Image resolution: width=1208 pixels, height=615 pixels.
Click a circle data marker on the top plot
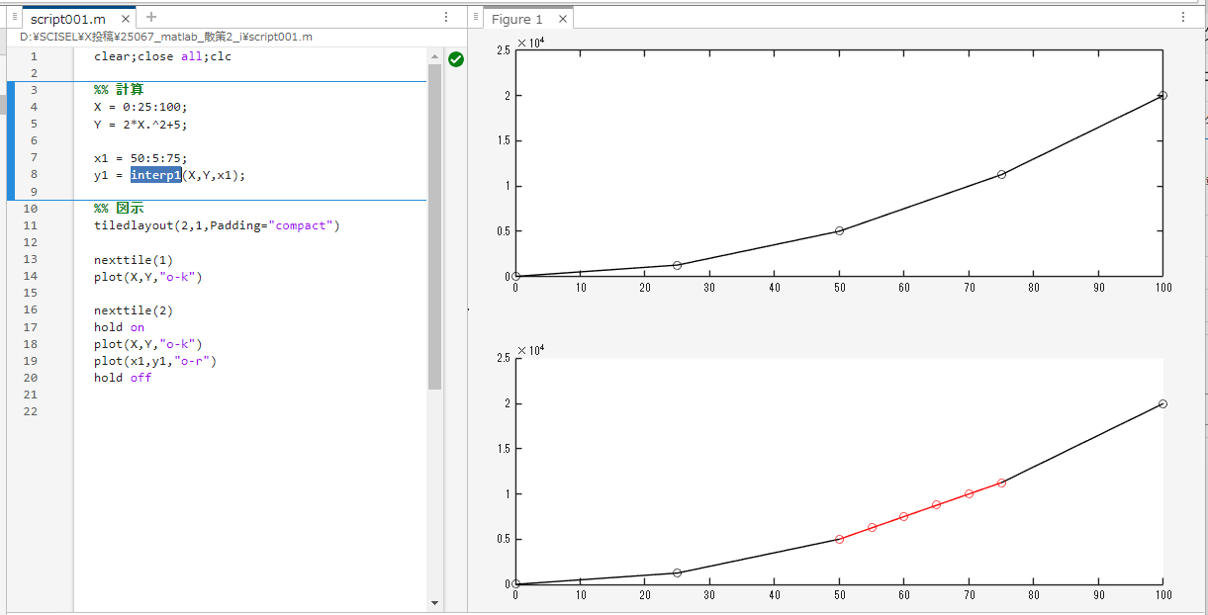click(x=840, y=228)
